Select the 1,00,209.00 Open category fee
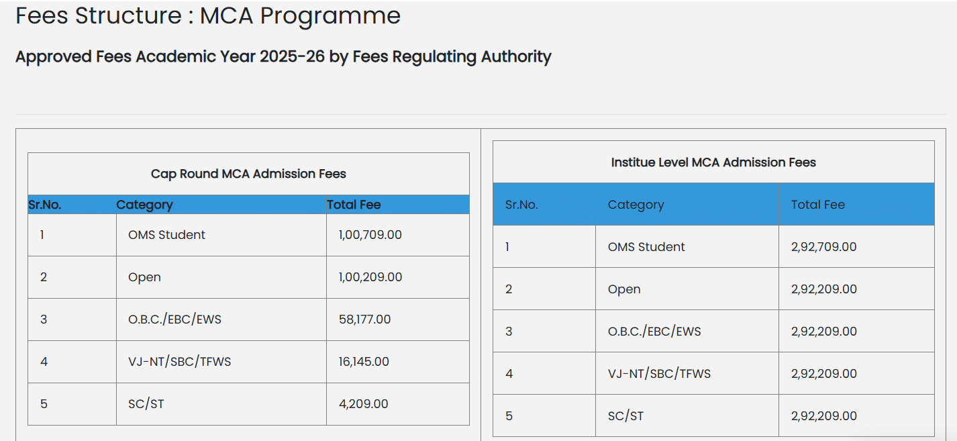This screenshot has height=441, width=957. click(370, 277)
